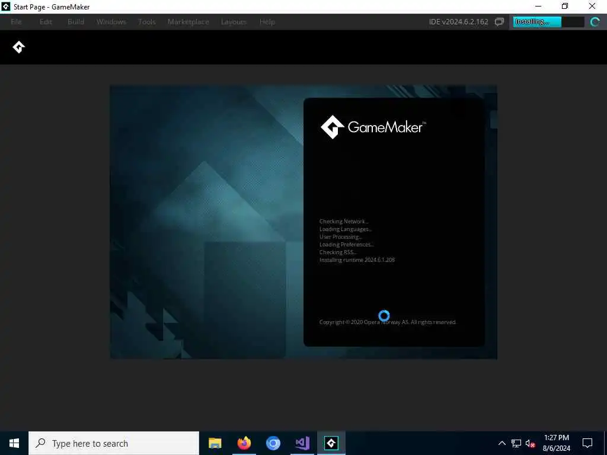Open the network status tray icon
607x455 pixels.
point(516,443)
